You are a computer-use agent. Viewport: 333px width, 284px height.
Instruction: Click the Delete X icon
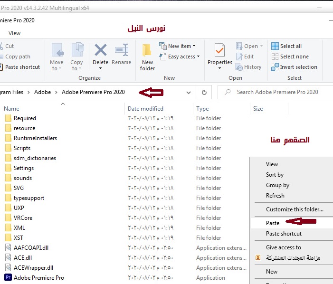tap(100, 50)
